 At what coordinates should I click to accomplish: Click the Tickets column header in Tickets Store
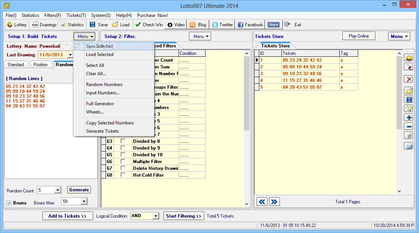coord(310,53)
